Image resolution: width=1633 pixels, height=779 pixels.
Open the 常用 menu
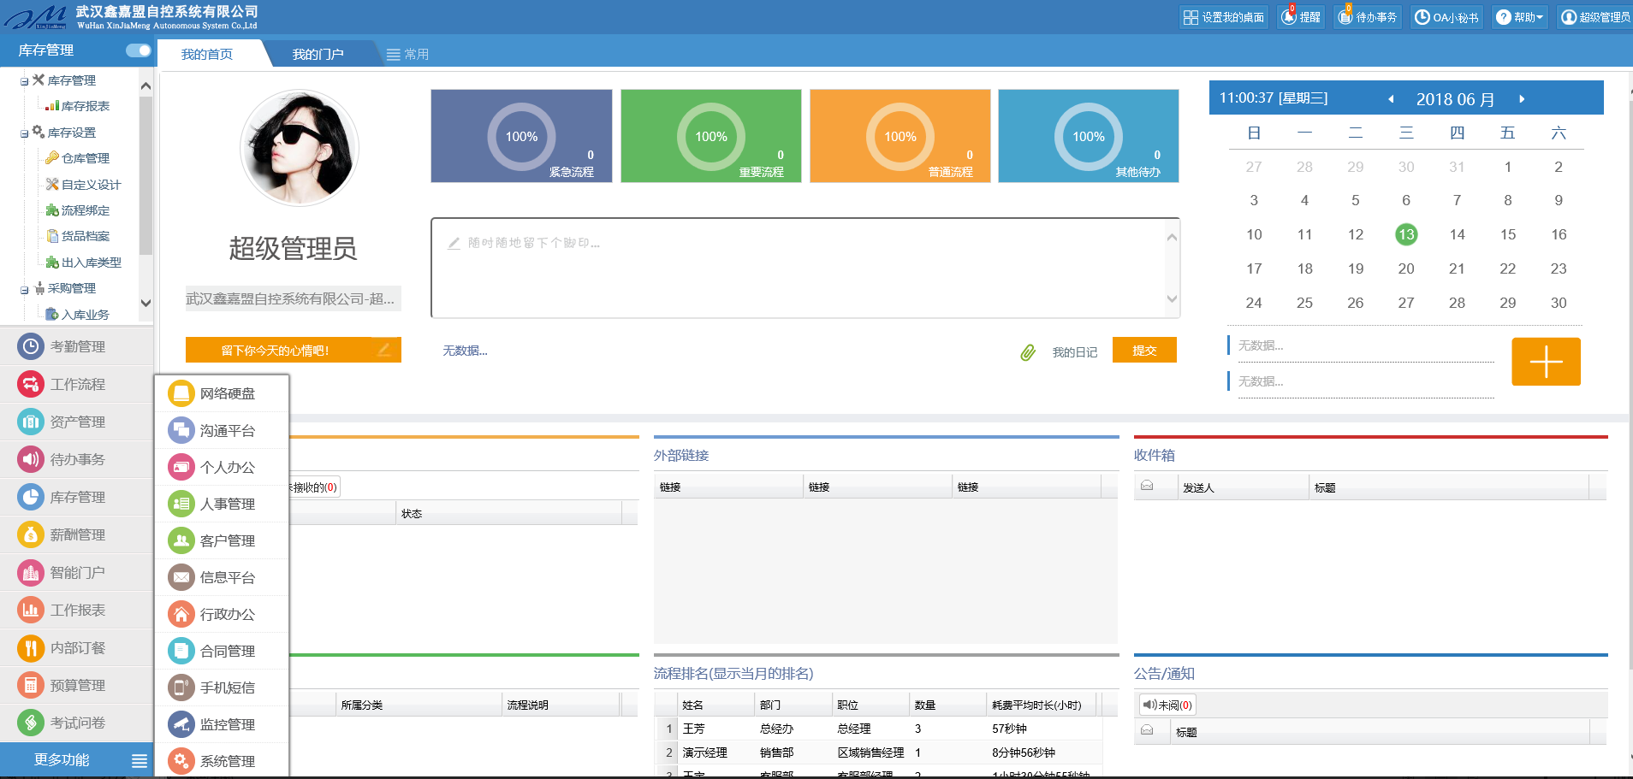pos(407,54)
